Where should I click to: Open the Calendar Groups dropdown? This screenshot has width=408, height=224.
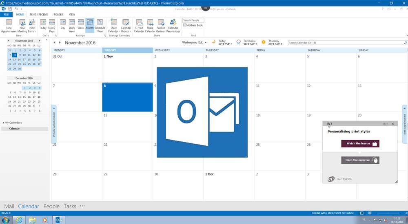pyautogui.click(x=126, y=26)
